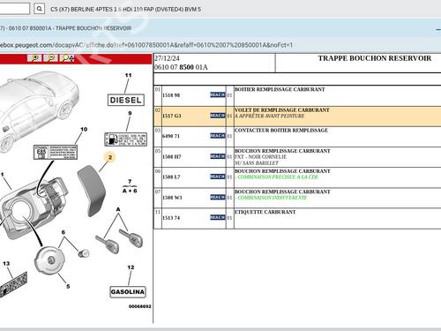This screenshot has height=331, width=441.
Task: Click the round fuel cap drawing
Action: click(49, 260)
